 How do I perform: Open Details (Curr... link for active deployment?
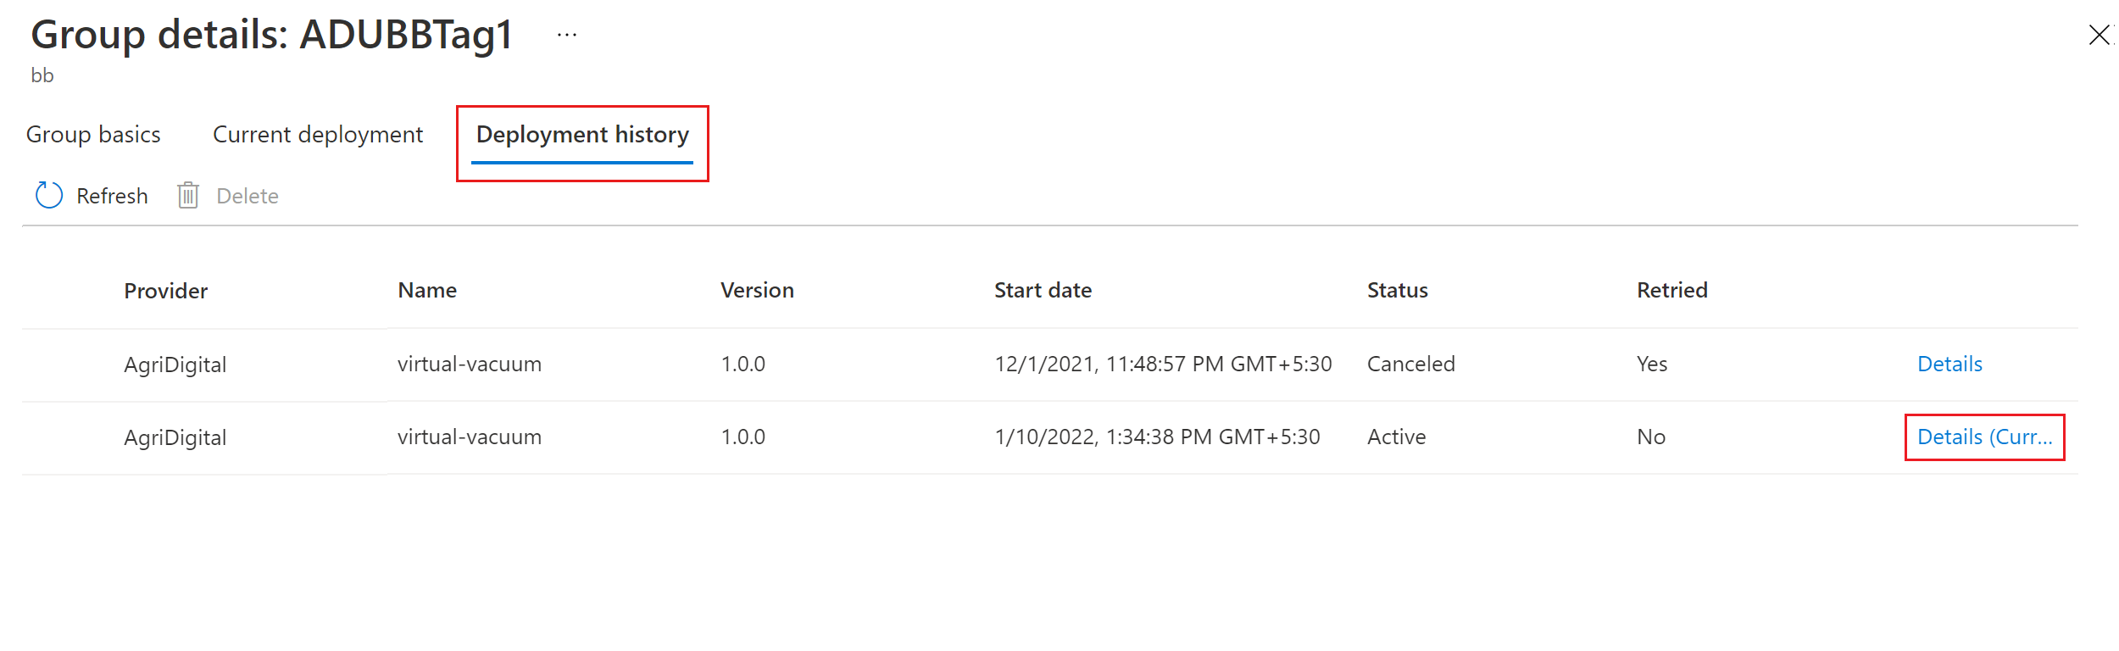coord(1985,437)
